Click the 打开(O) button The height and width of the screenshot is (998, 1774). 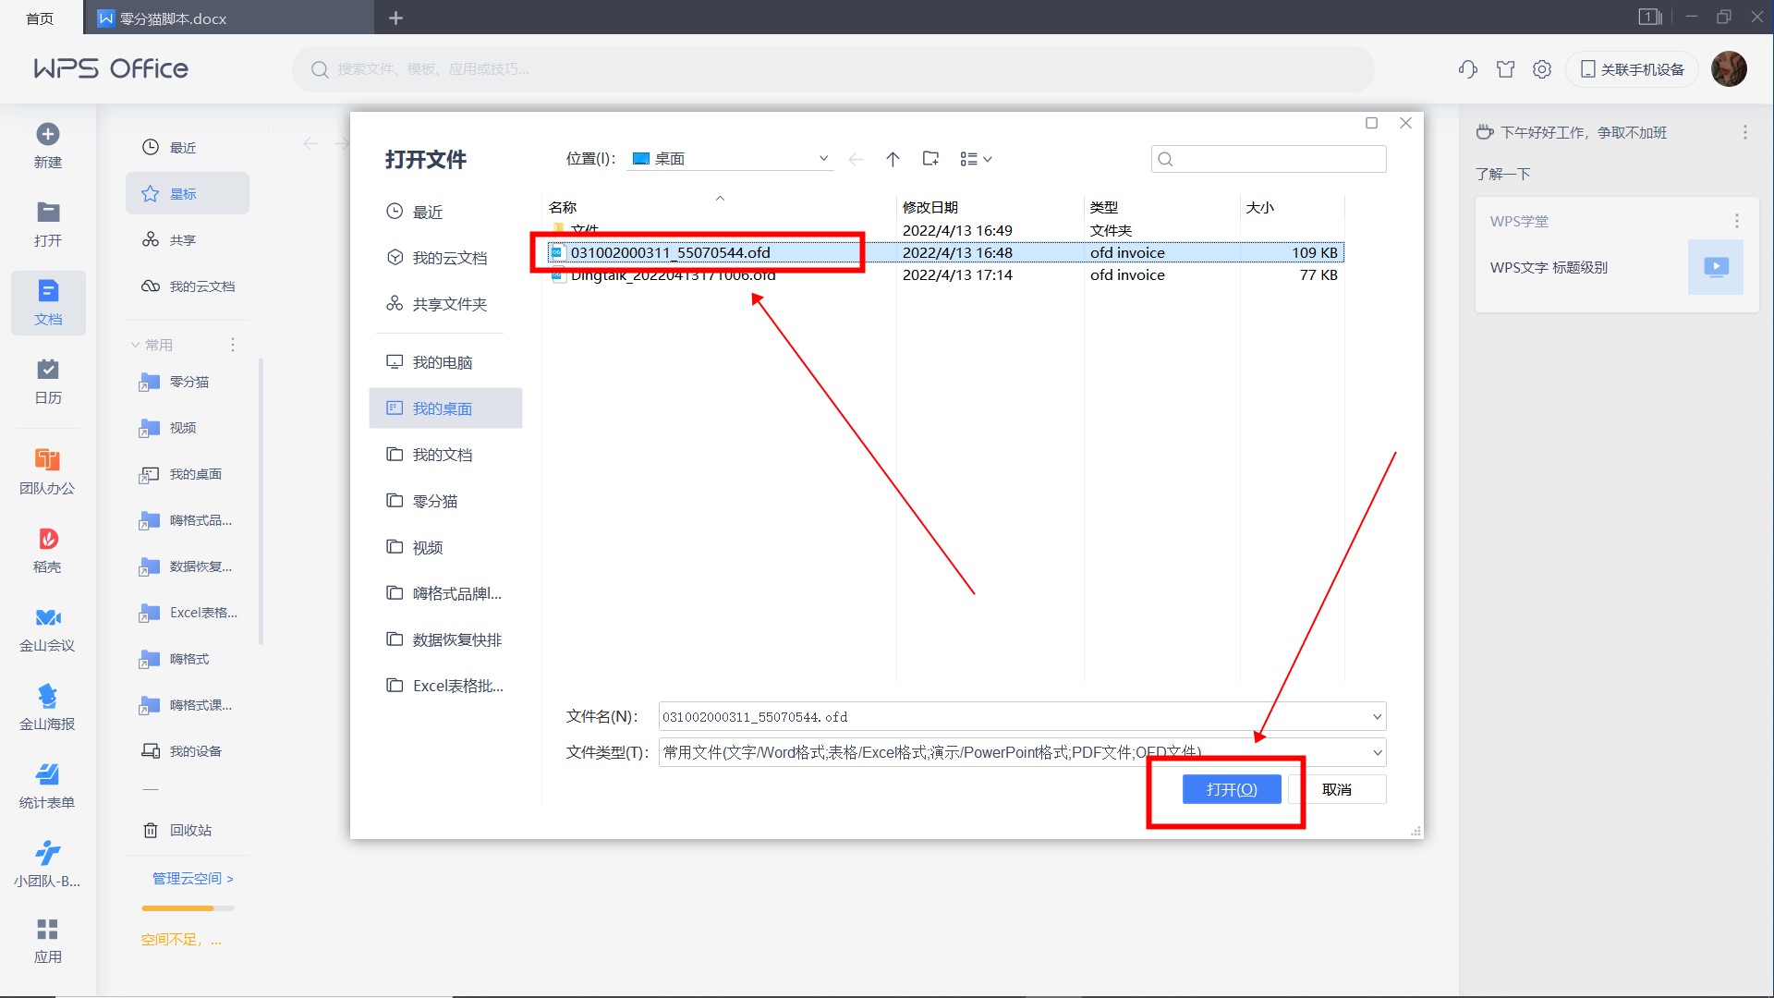1232,790
